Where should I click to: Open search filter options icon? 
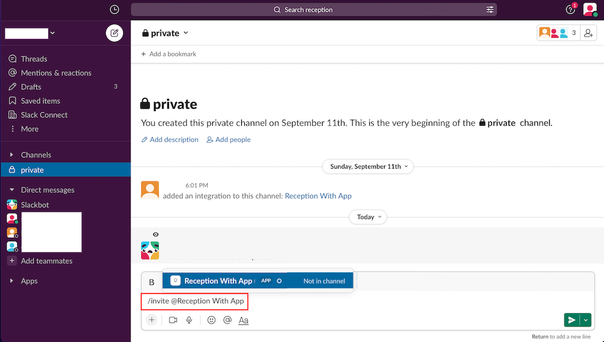(x=490, y=9)
